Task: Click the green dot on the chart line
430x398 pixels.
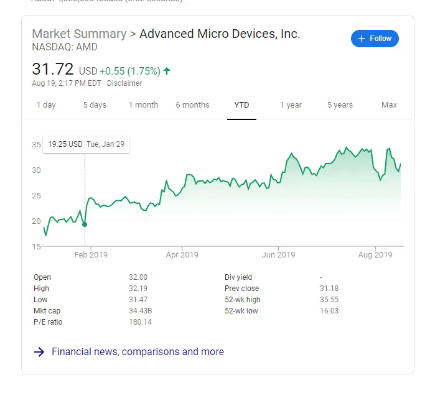Action: (85, 224)
